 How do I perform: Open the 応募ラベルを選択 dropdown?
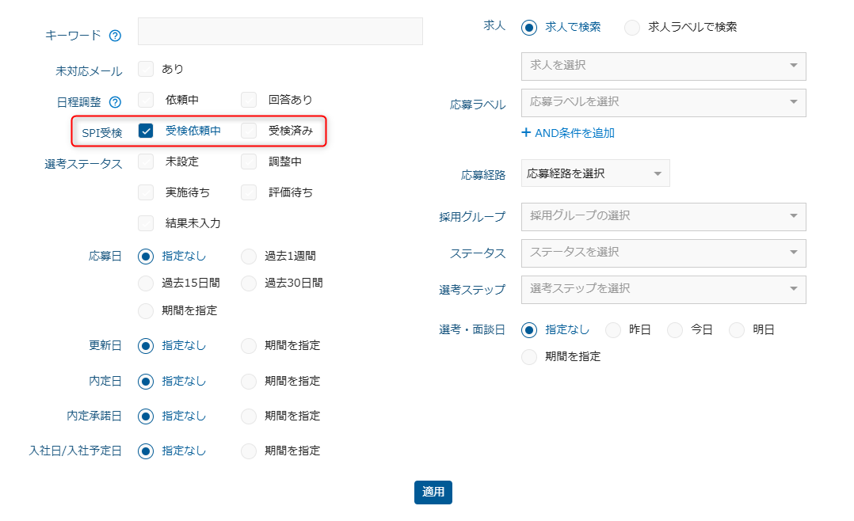663,102
